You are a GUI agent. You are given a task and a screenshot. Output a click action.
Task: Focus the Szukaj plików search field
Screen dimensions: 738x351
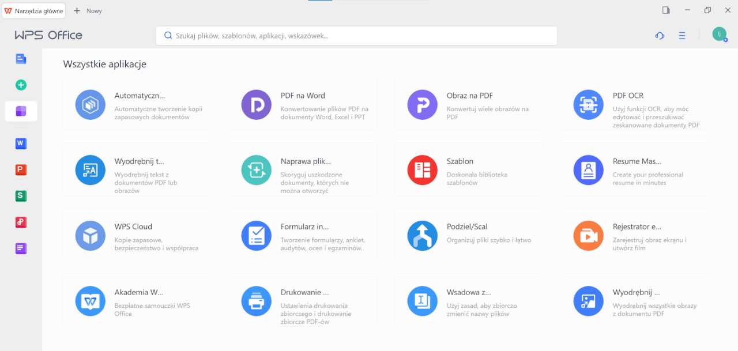click(356, 36)
